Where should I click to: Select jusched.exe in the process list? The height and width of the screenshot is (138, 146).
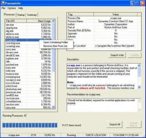point(28,65)
